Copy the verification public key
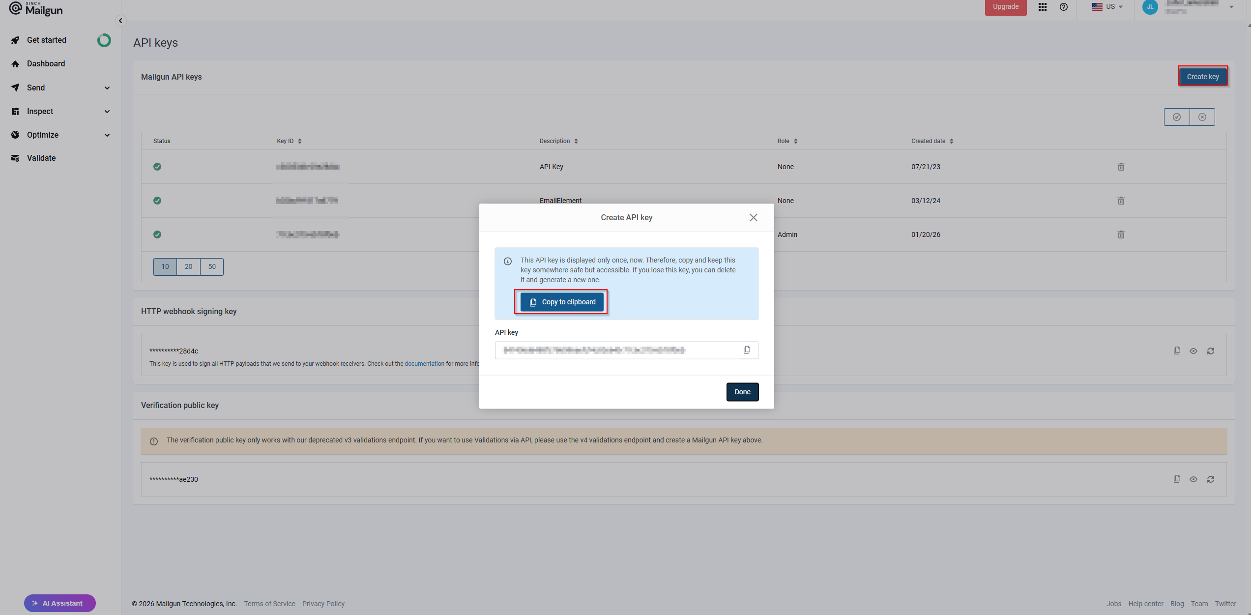The image size is (1251, 615). pyautogui.click(x=1176, y=479)
